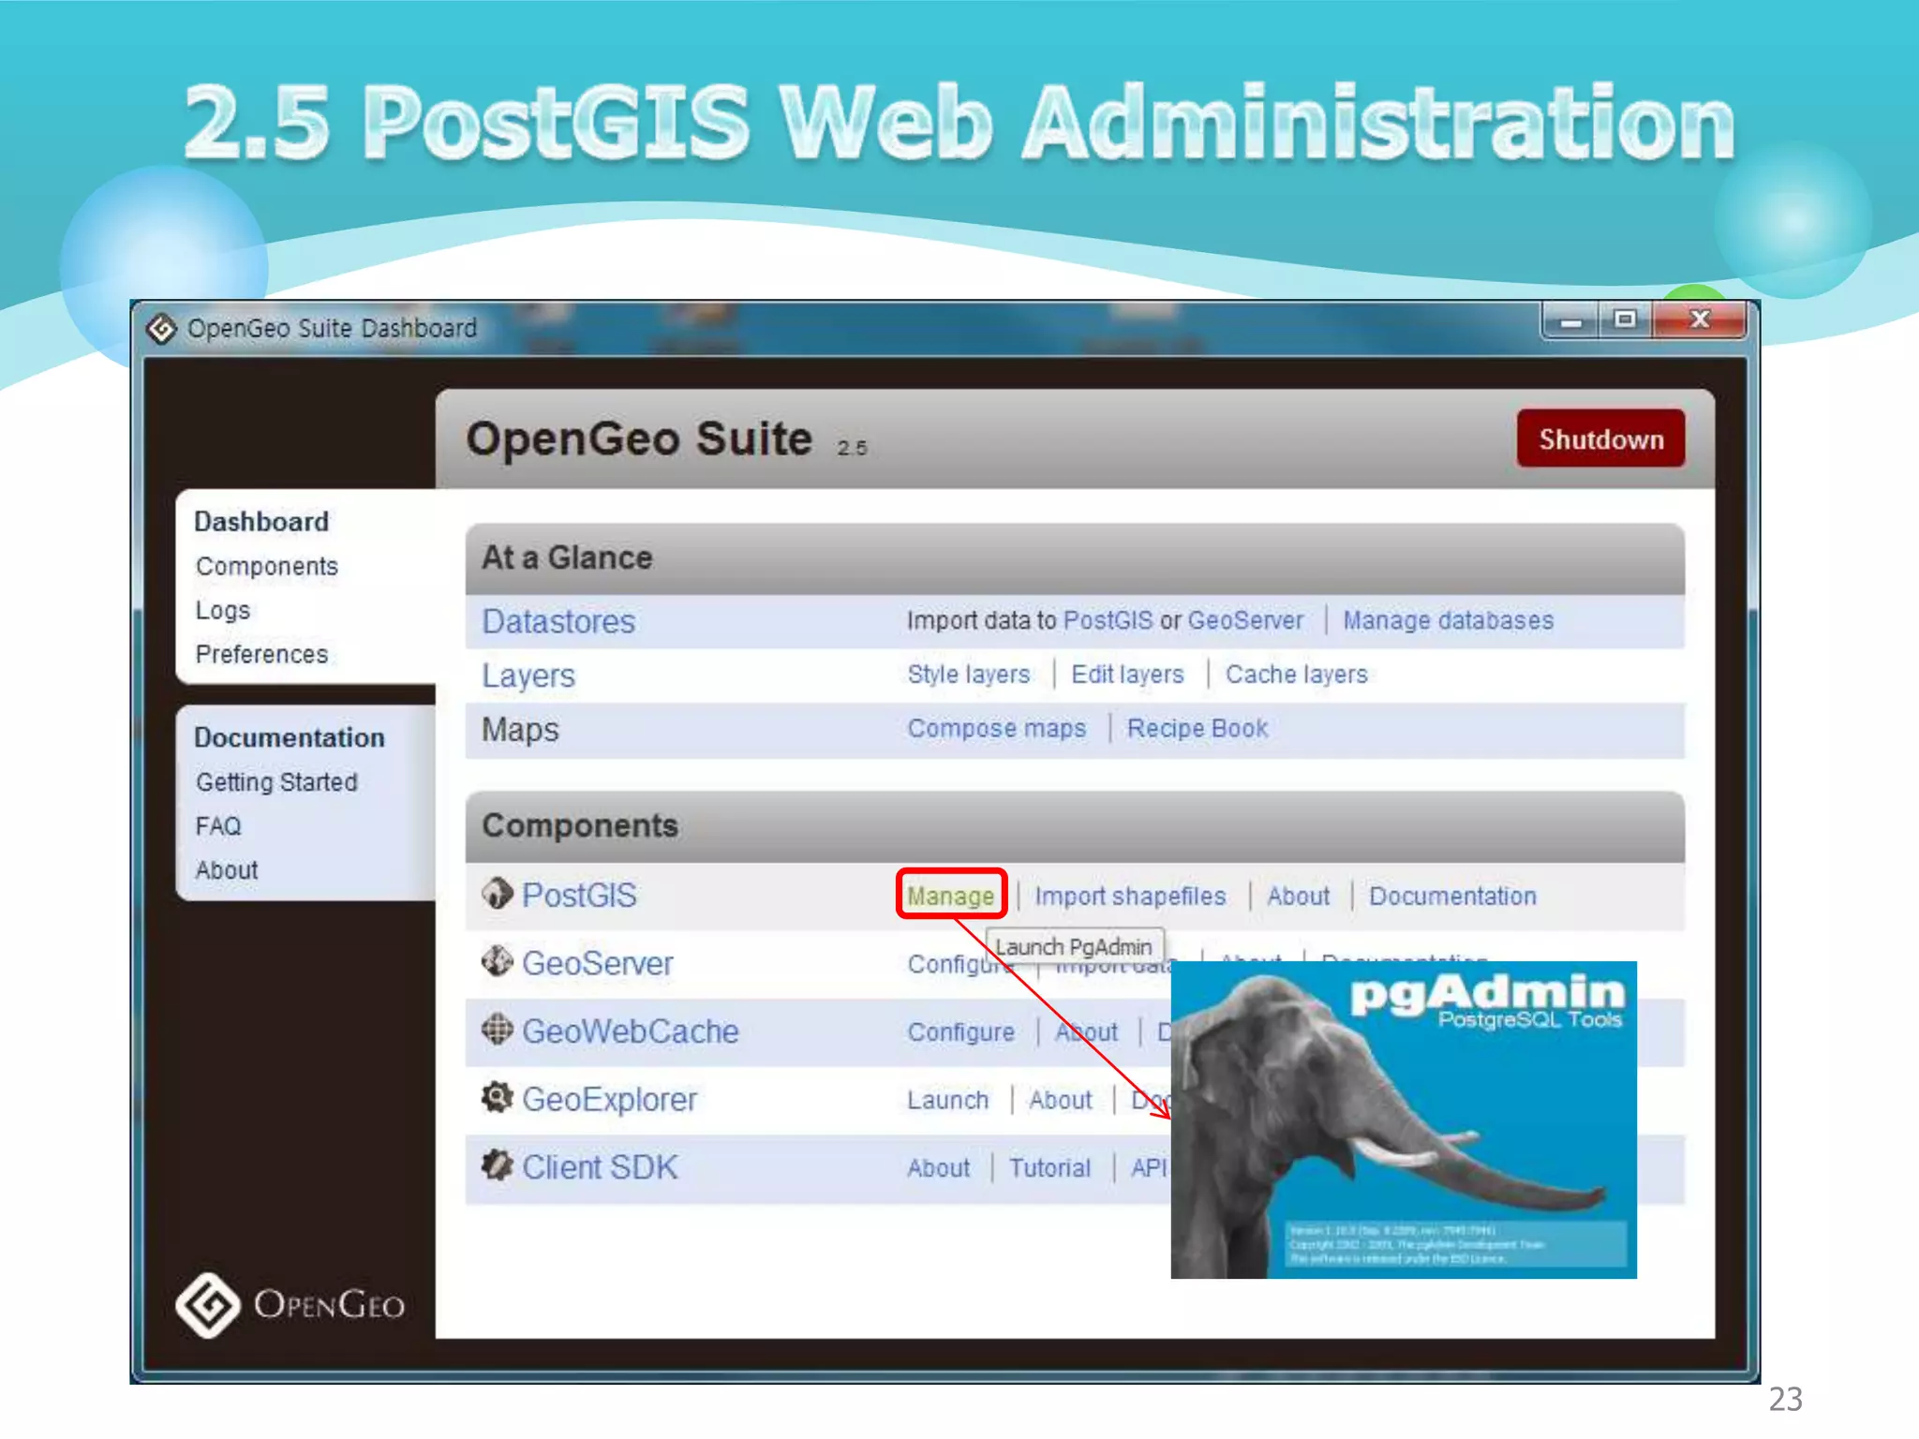
Task: Click the GeoWebCache component name link
Action: pyautogui.click(x=631, y=1031)
